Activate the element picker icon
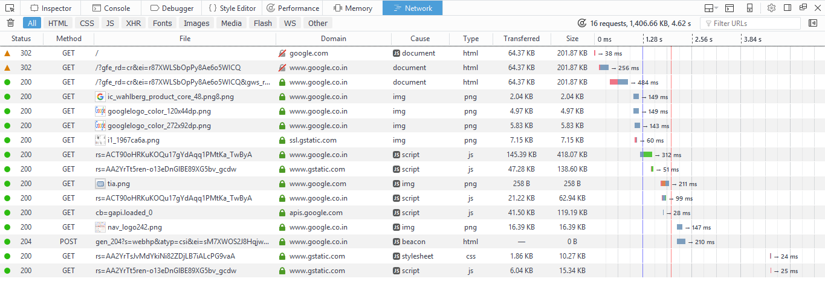 (x=10, y=8)
